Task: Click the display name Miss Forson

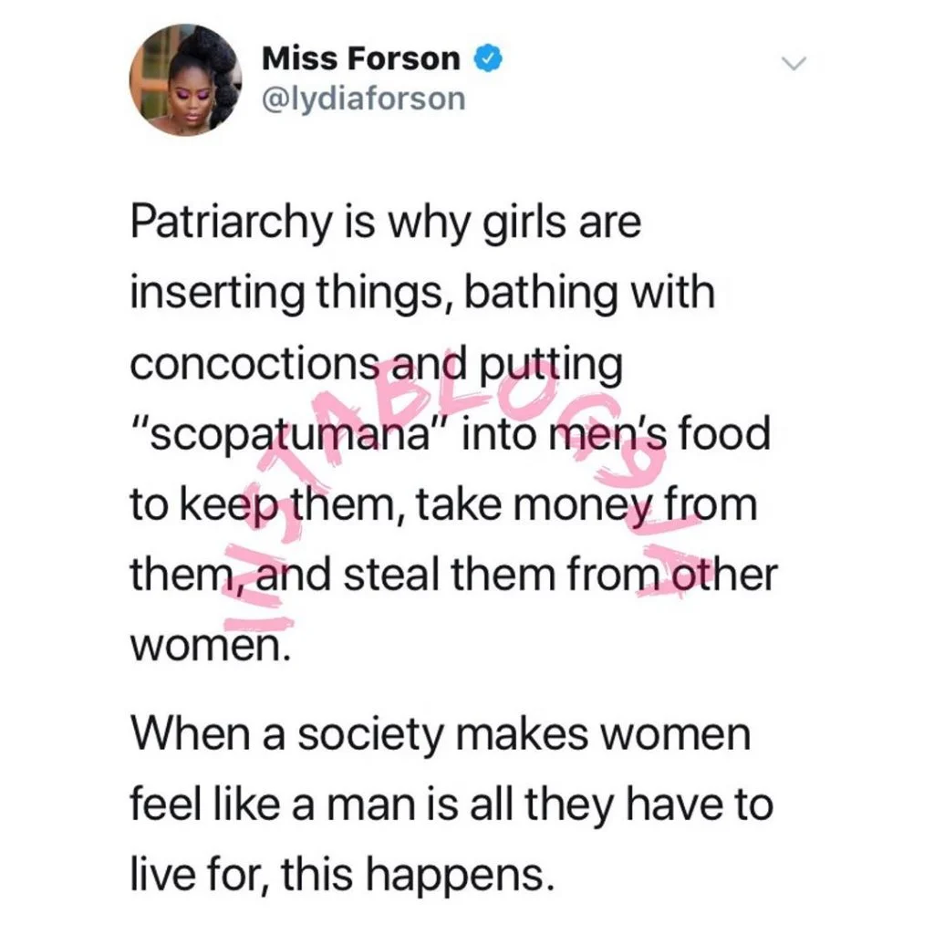Action: 361,59
